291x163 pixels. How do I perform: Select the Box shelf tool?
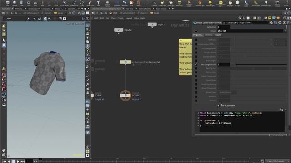[8, 3]
